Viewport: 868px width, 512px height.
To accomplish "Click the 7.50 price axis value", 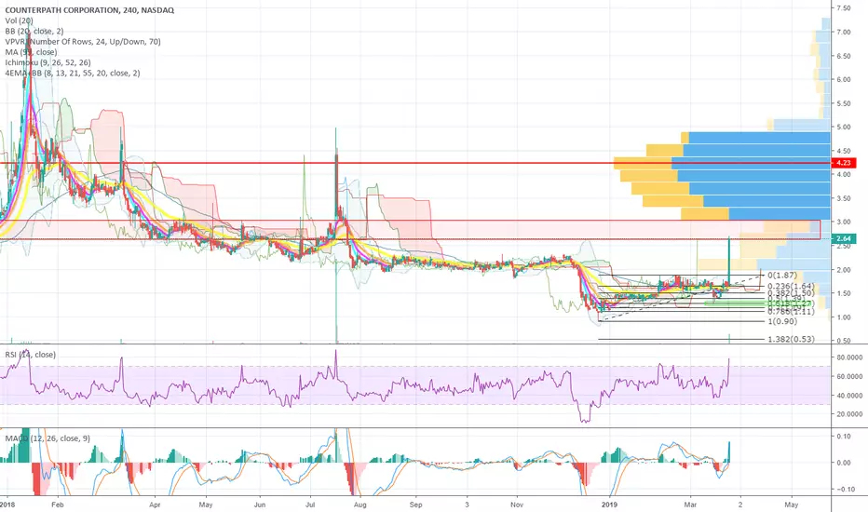I will click(x=844, y=8).
